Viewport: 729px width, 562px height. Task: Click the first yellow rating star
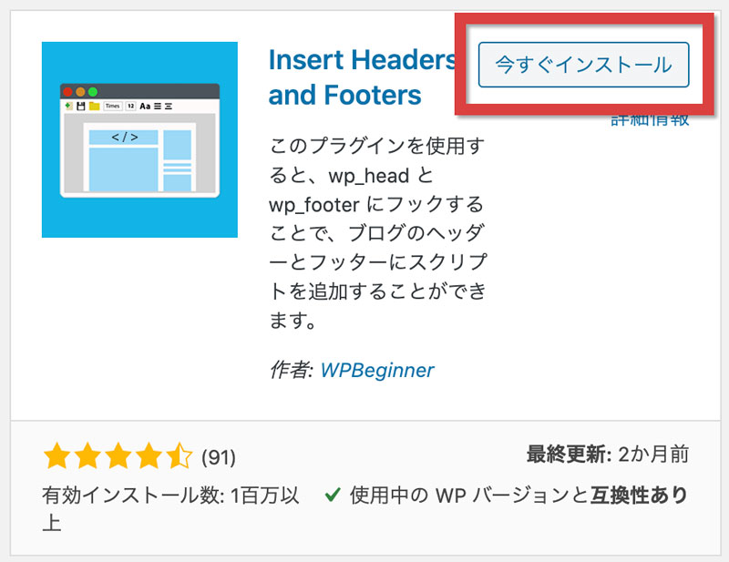pos(57,455)
